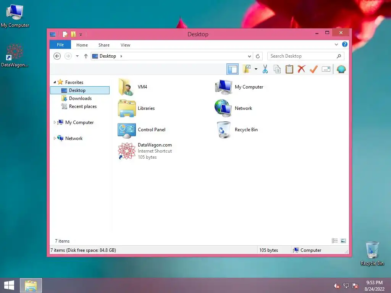Expand the ribbon with the chevron
Image resolution: width=391 pixels, height=293 pixels.
pyautogui.click(x=336, y=44)
